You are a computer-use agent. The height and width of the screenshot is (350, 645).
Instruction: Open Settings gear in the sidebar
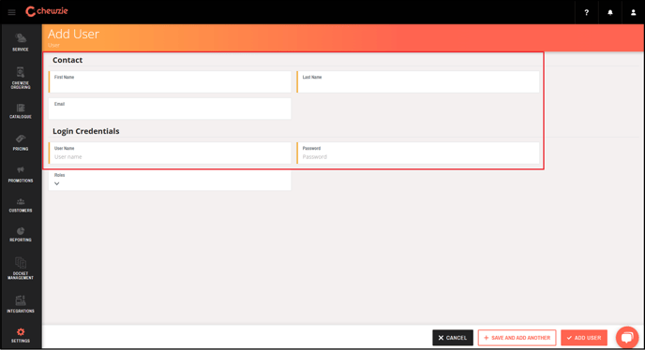[x=21, y=335]
